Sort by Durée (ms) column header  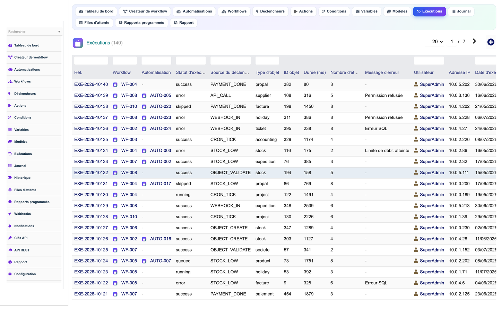click(x=314, y=73)
